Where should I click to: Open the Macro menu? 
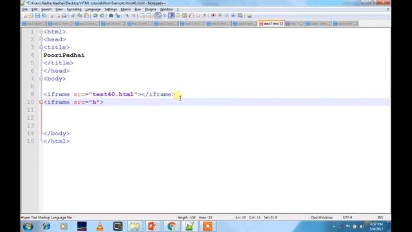pos(126,9)
